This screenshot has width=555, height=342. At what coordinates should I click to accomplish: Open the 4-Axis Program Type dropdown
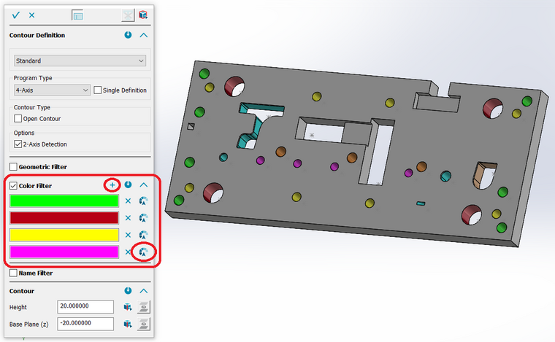click(x=51, y=90)
